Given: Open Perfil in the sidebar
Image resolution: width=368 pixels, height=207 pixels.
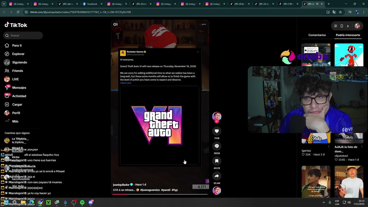Looking at the screenshot, I should (x=16, y=113).
